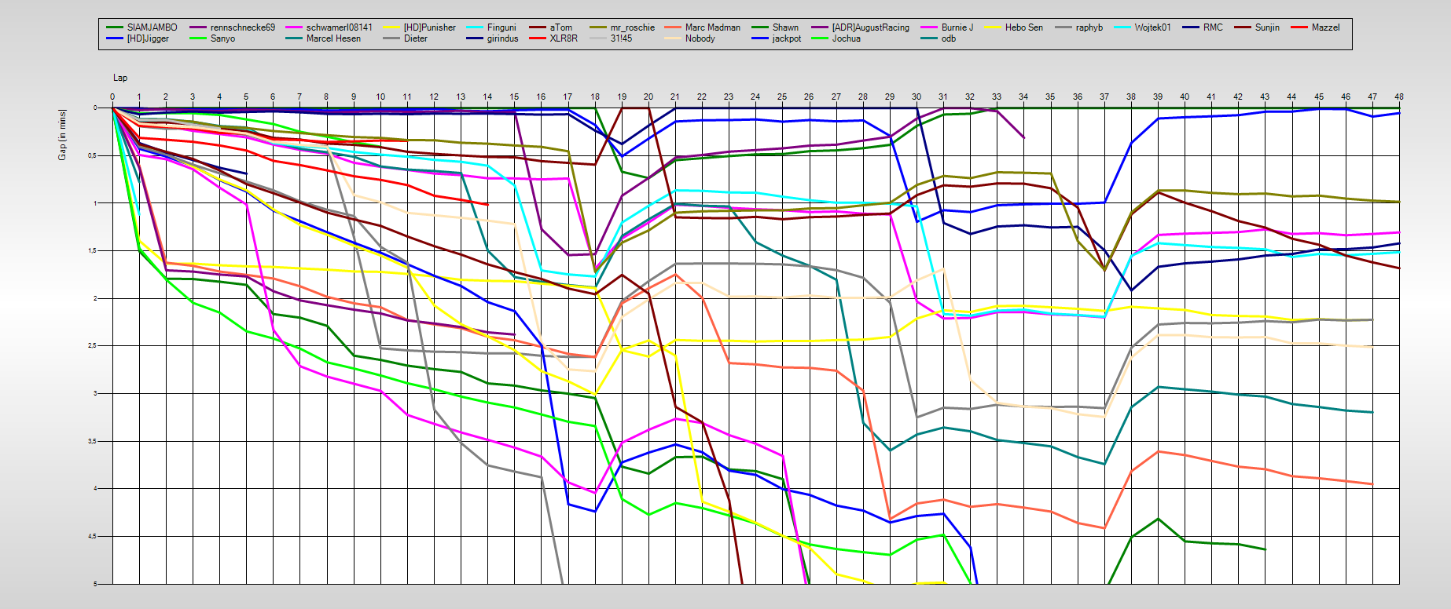The width and height of the screenshot is (1451, 609).
Task: Click the 'Gap [in mins]' axis title
Action: 62,135
